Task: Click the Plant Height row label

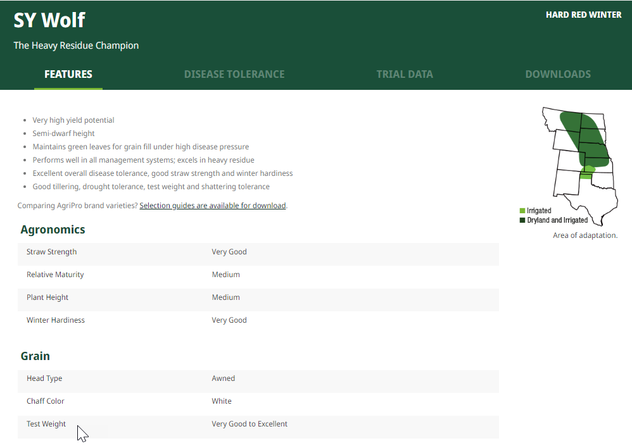Action: (47, 297)
